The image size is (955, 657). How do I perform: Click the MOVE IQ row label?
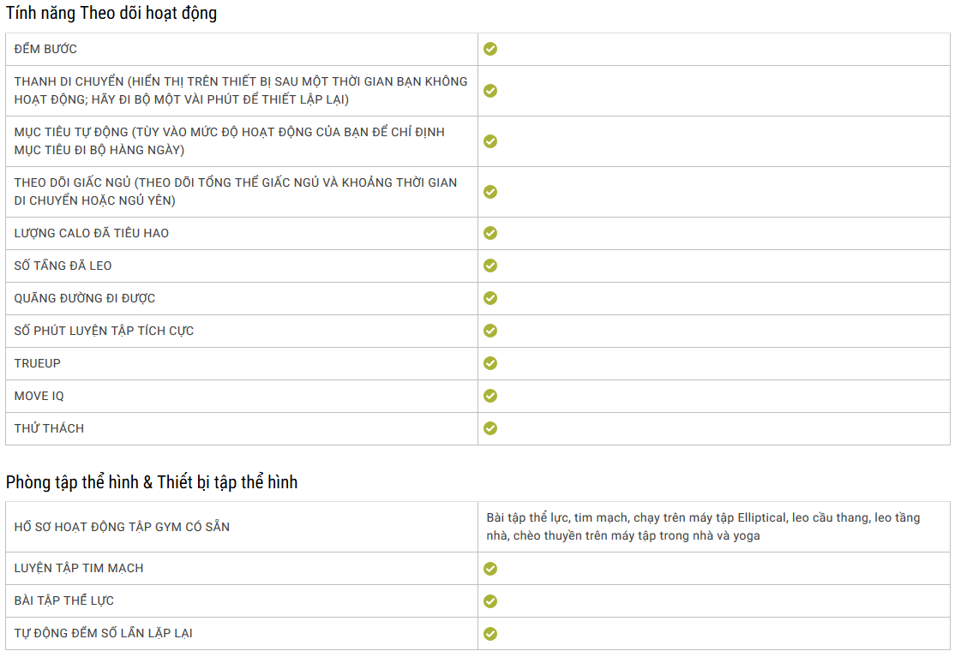(x=39, y=396)
